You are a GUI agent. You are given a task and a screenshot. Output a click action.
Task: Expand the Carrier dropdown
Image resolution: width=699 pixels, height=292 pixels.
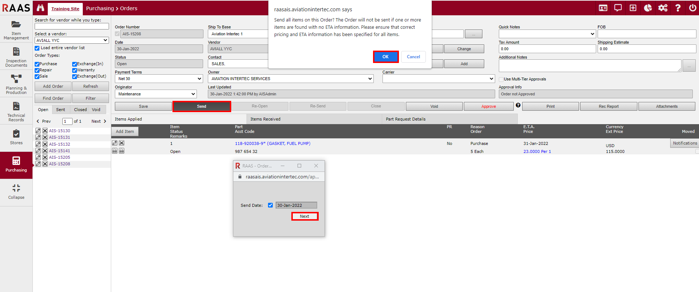click(438, 79)
